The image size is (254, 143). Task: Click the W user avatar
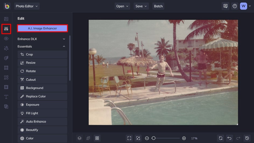pyautogui.click(x=244, y=6)
